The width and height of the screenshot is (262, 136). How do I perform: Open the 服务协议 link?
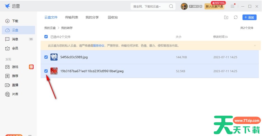(x=99, y=46)
